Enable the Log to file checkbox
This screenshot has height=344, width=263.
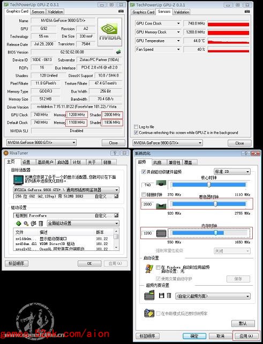[x=136, y=127]
